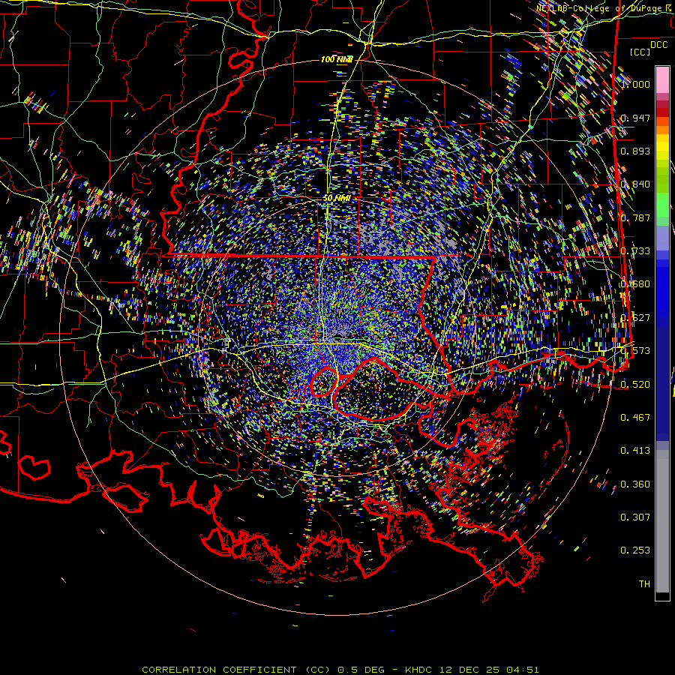Click the 0.680 color scale value
This screenshot has height=675, width=675.
click(635, 284)
